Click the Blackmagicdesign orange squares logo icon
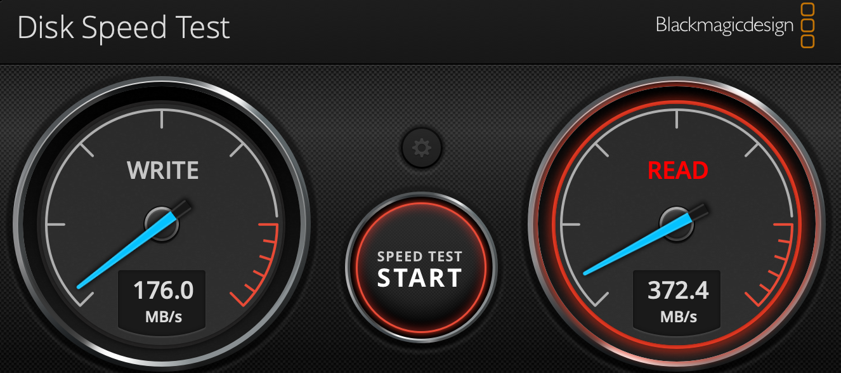 click(x=807, y=25)
